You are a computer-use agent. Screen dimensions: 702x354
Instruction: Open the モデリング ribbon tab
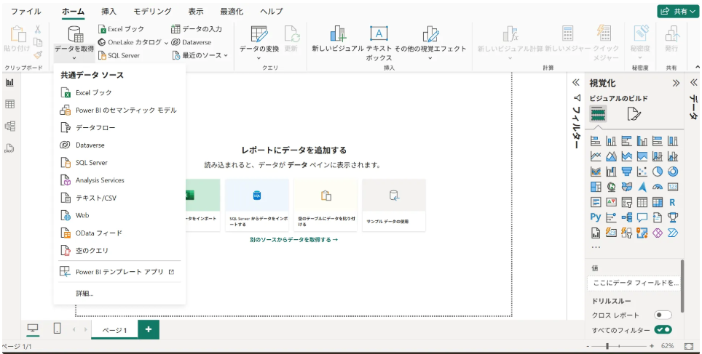pos(152,12)
